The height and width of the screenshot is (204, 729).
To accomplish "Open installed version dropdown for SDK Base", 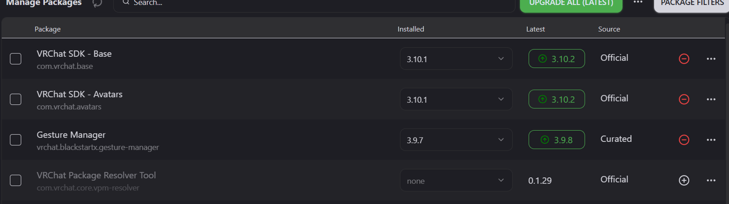I will click(456, 59).
